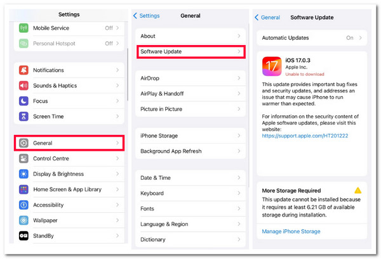Screen dimensions: 381x259
Task: Open Picture in Picture
Action: 190,110
